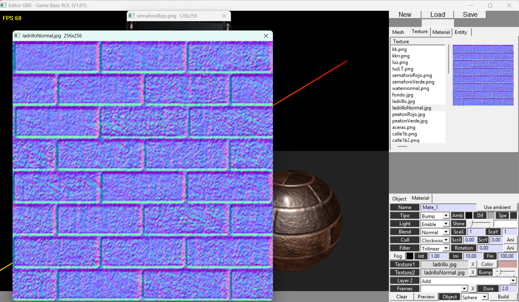Screen dimensions: 519x302
Task: Select waternormal.png in the Texture list
Action: coord(410,88)
